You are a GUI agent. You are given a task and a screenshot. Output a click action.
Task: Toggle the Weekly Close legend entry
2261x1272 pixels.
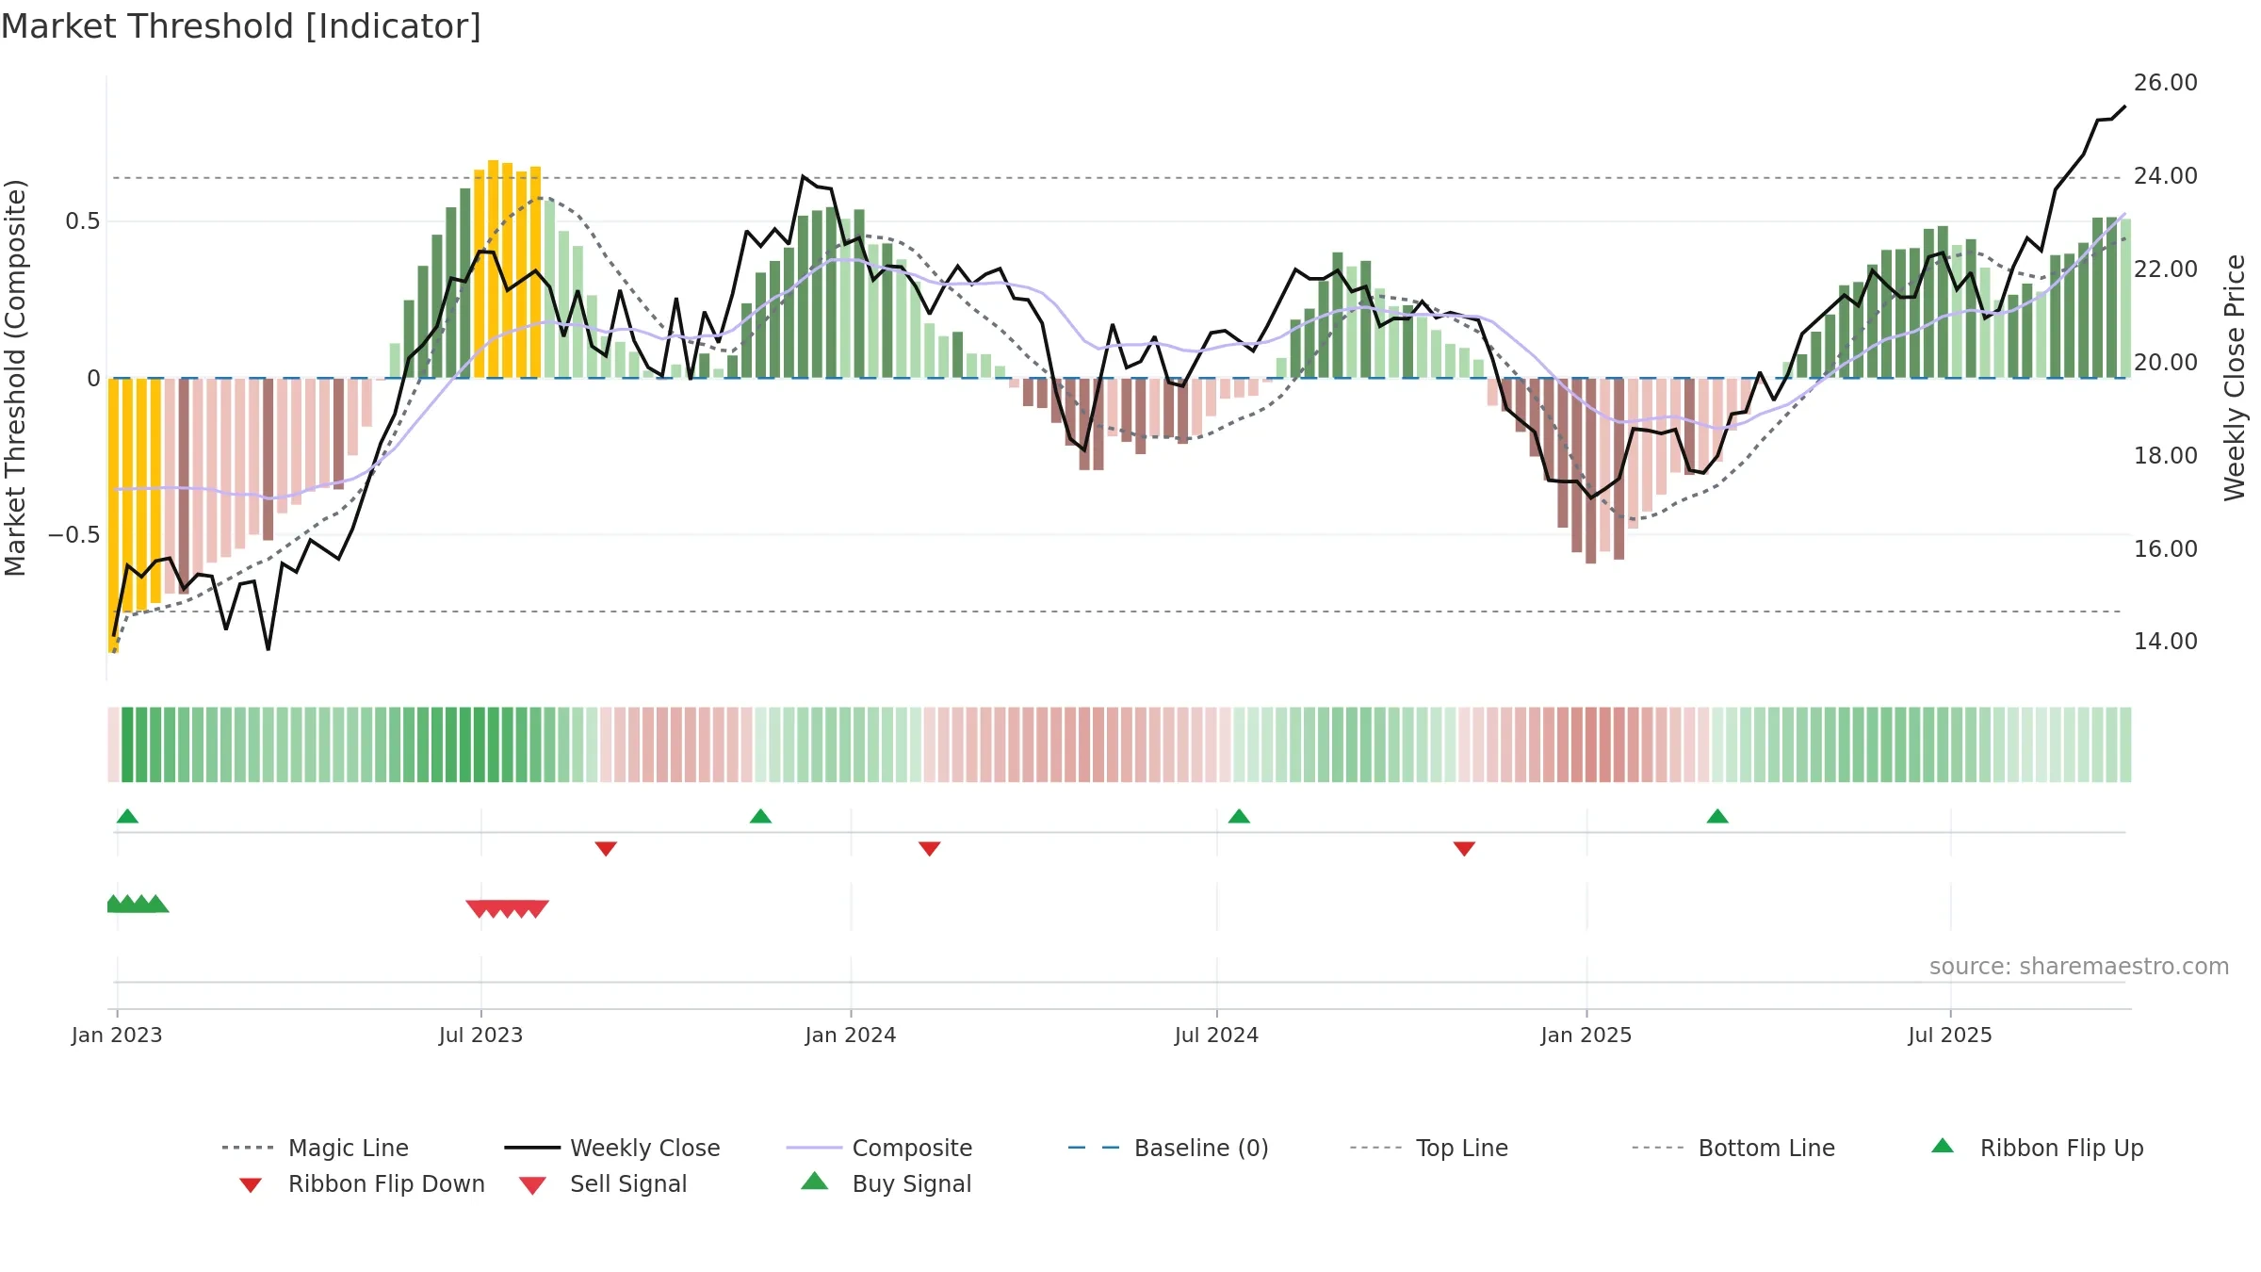[x=611, y=1148]
